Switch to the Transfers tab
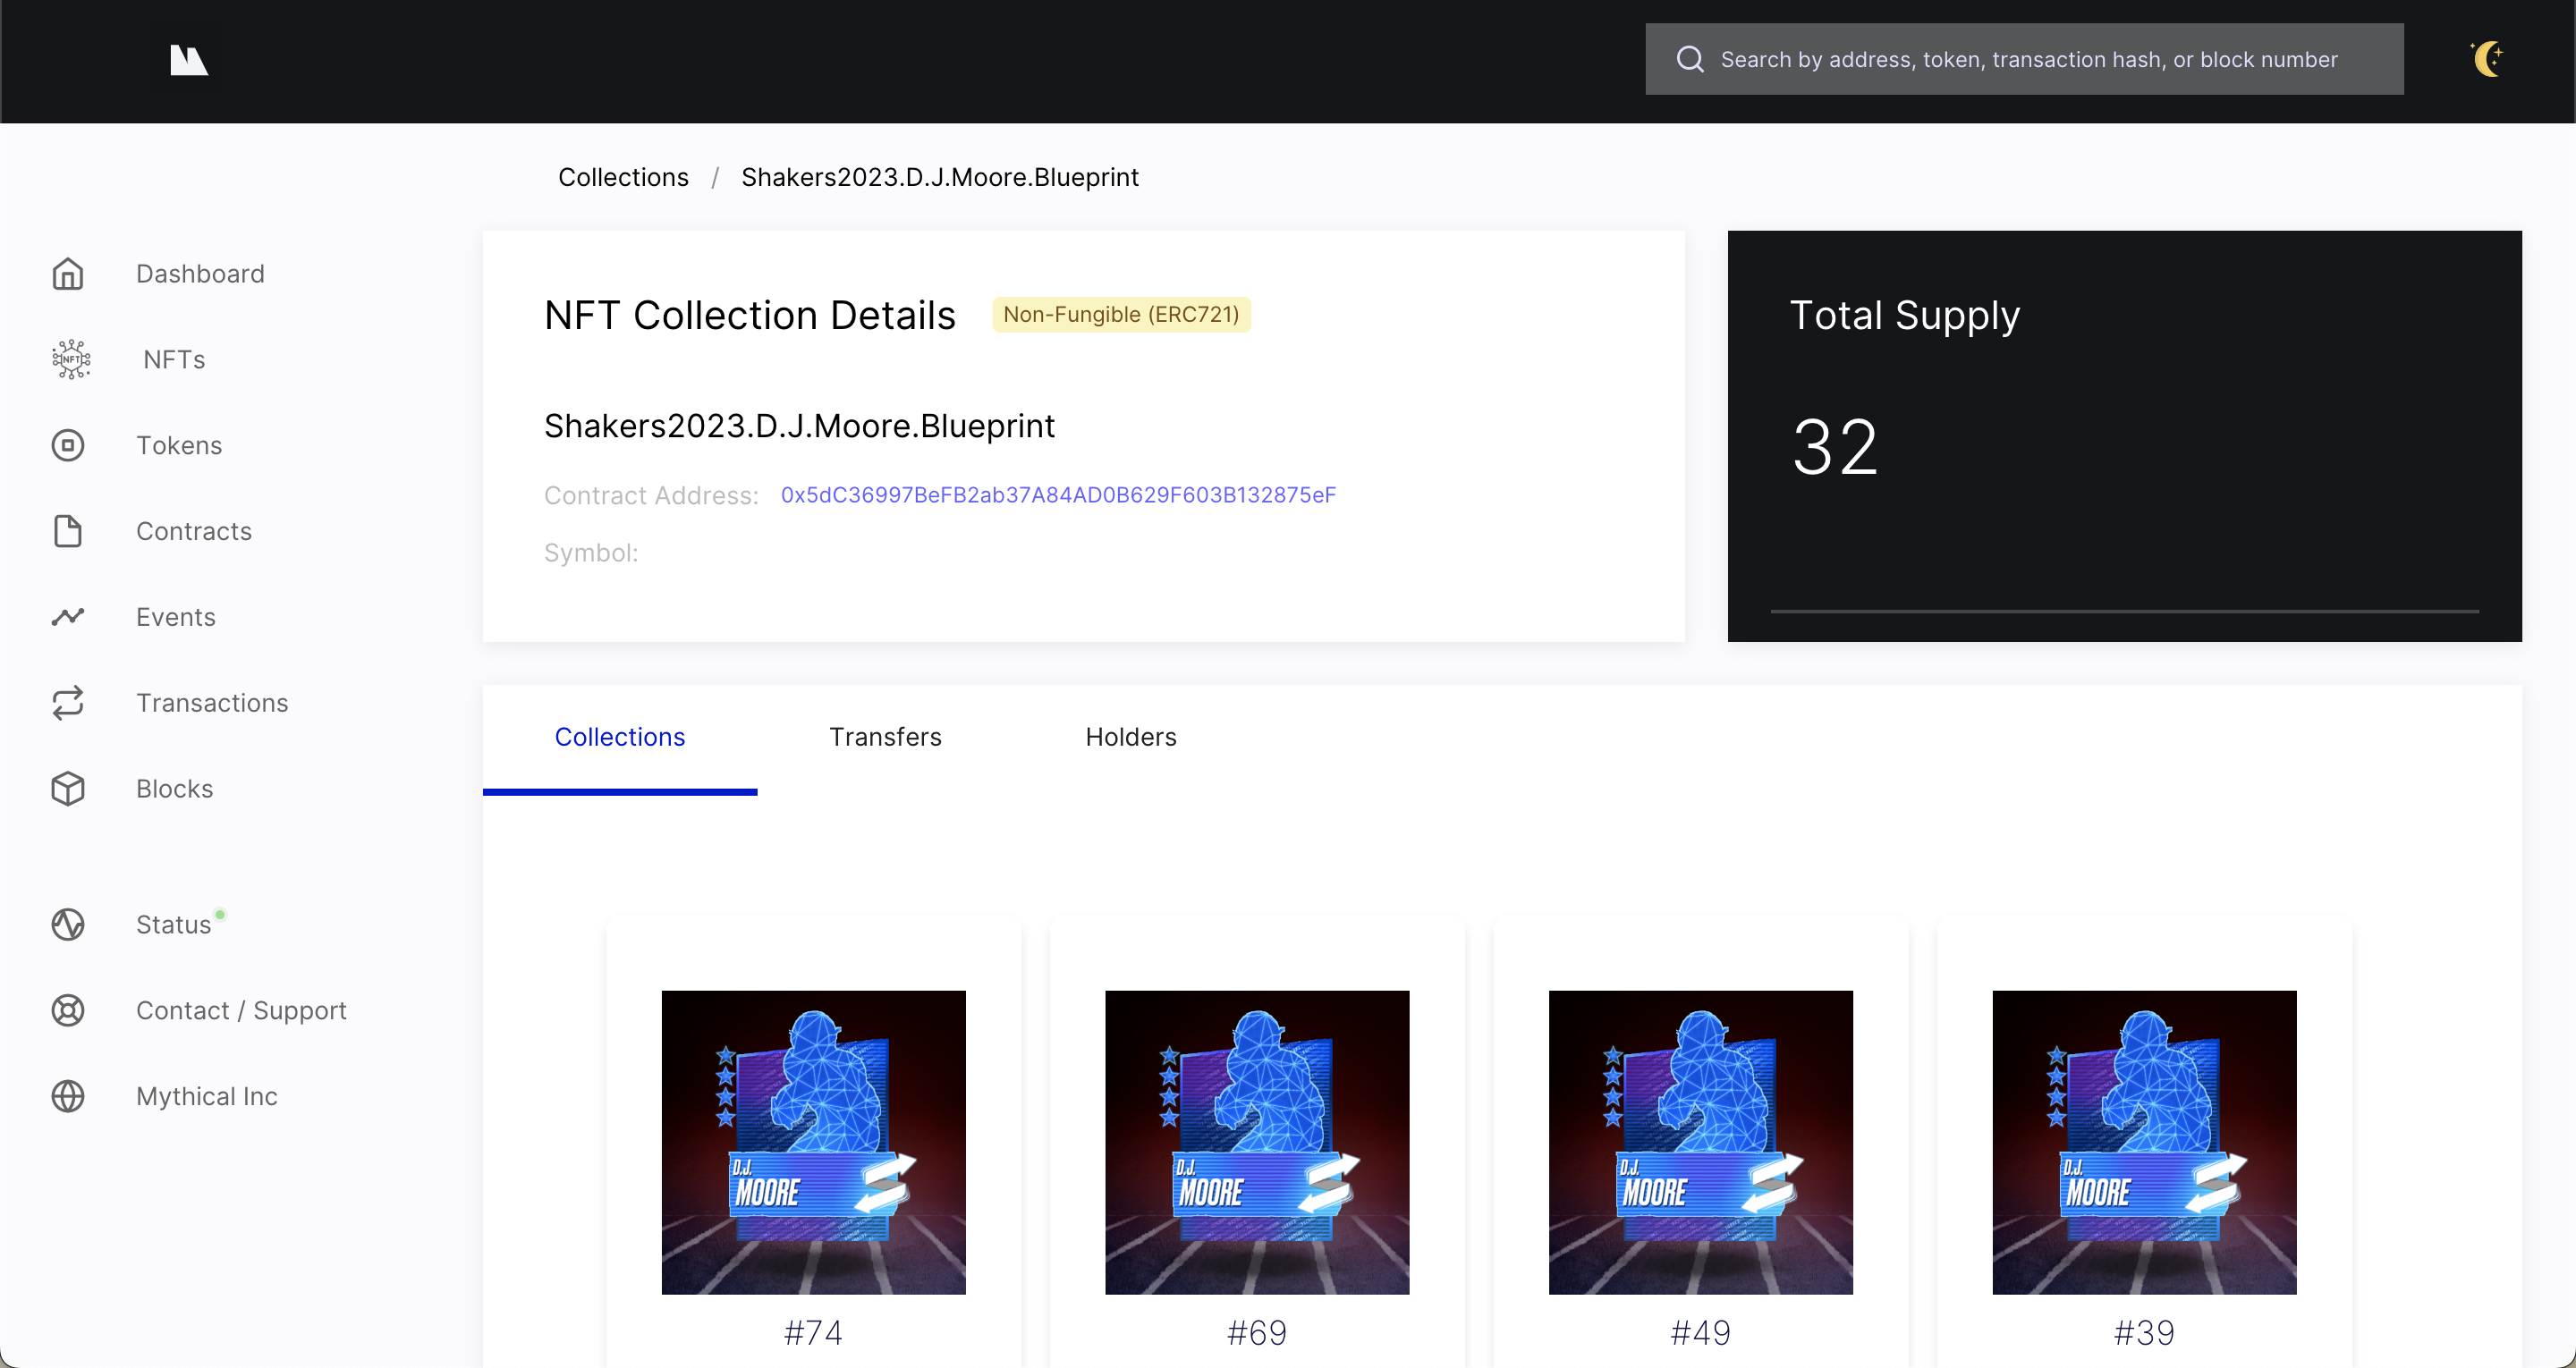 tap(885, 737)
